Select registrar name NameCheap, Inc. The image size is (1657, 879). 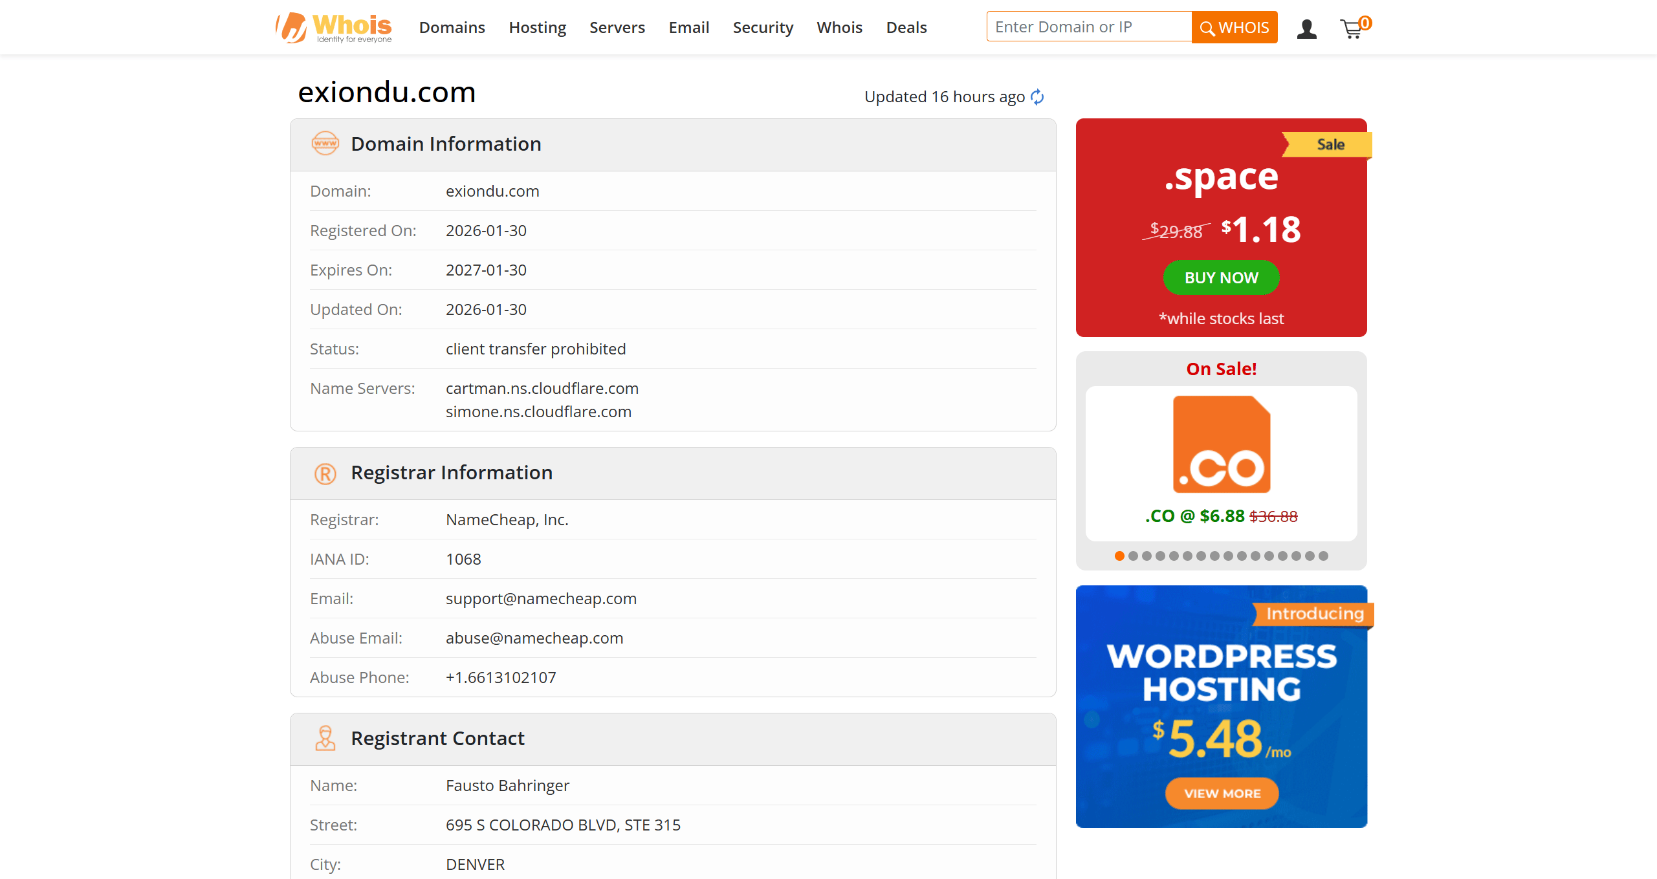pyautogui.click(x=507, y=520)
